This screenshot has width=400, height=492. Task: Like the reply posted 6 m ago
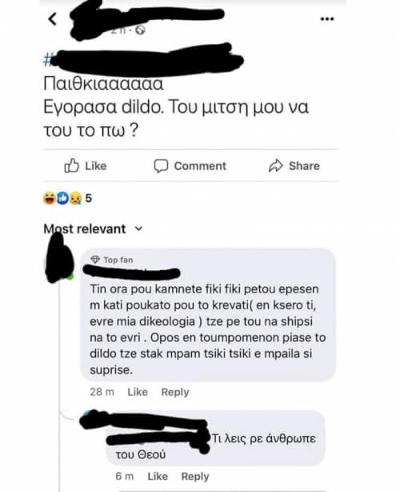click(158, 476)
